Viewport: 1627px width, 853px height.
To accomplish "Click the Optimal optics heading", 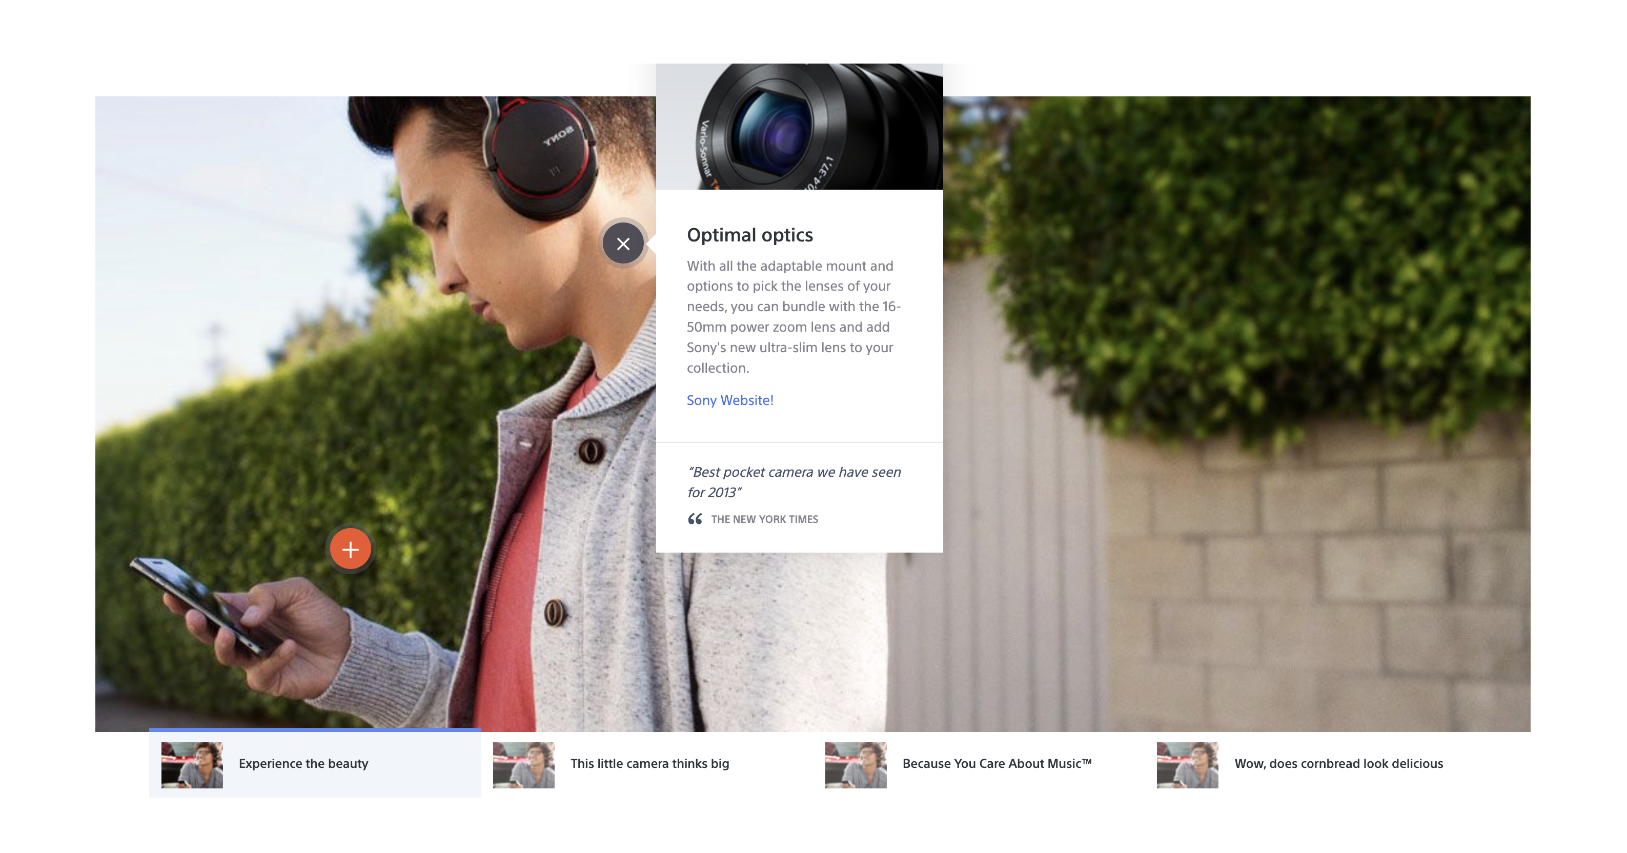I will (x=750, y=235).
